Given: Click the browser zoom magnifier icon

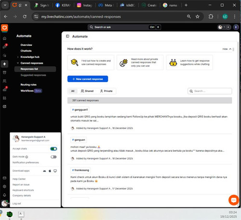Looking at the screenshot, I should click(189, 16).
